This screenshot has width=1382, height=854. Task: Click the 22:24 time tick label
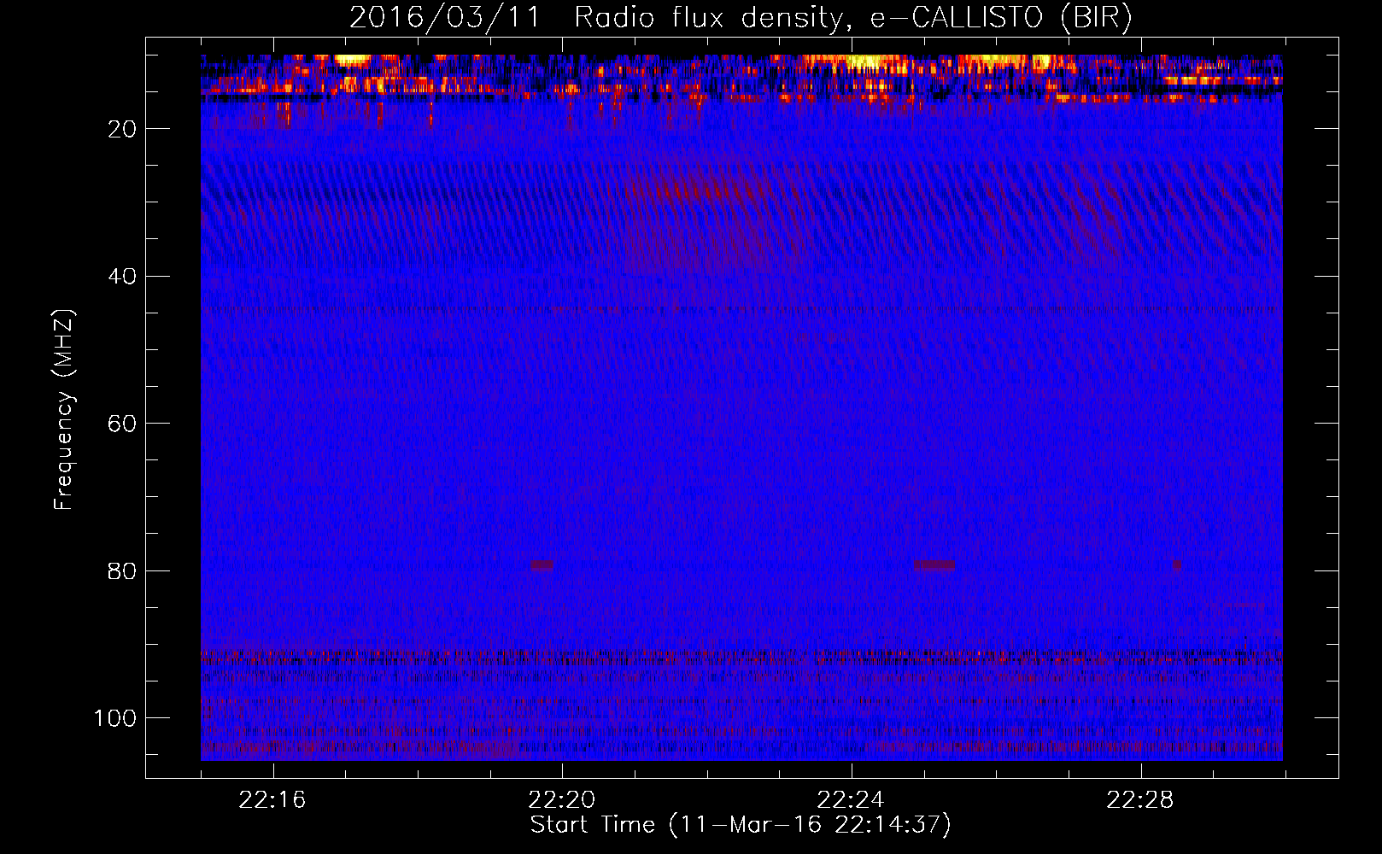[x=851, y=800]
